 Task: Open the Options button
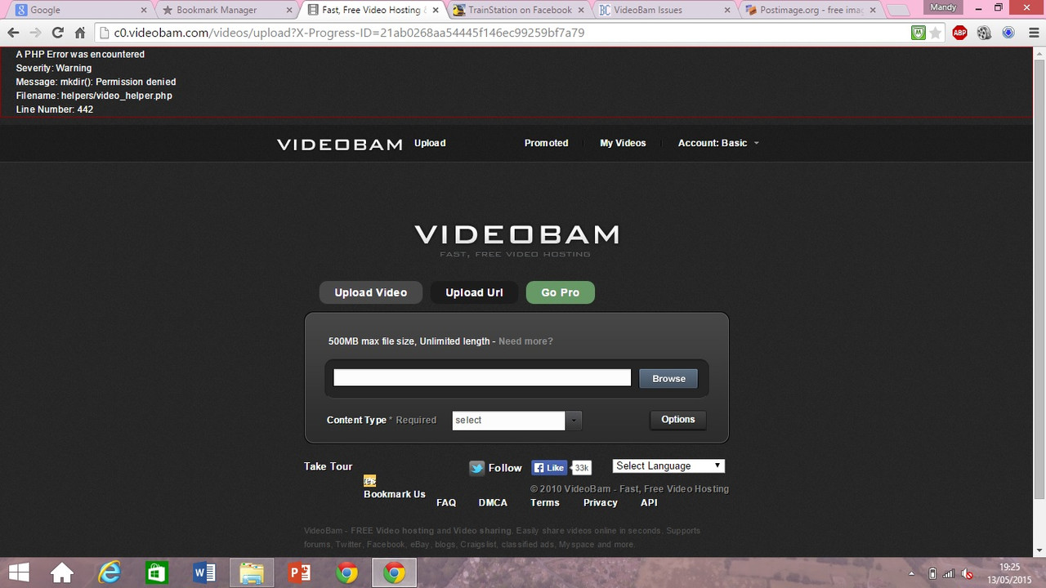click(678, 420)
